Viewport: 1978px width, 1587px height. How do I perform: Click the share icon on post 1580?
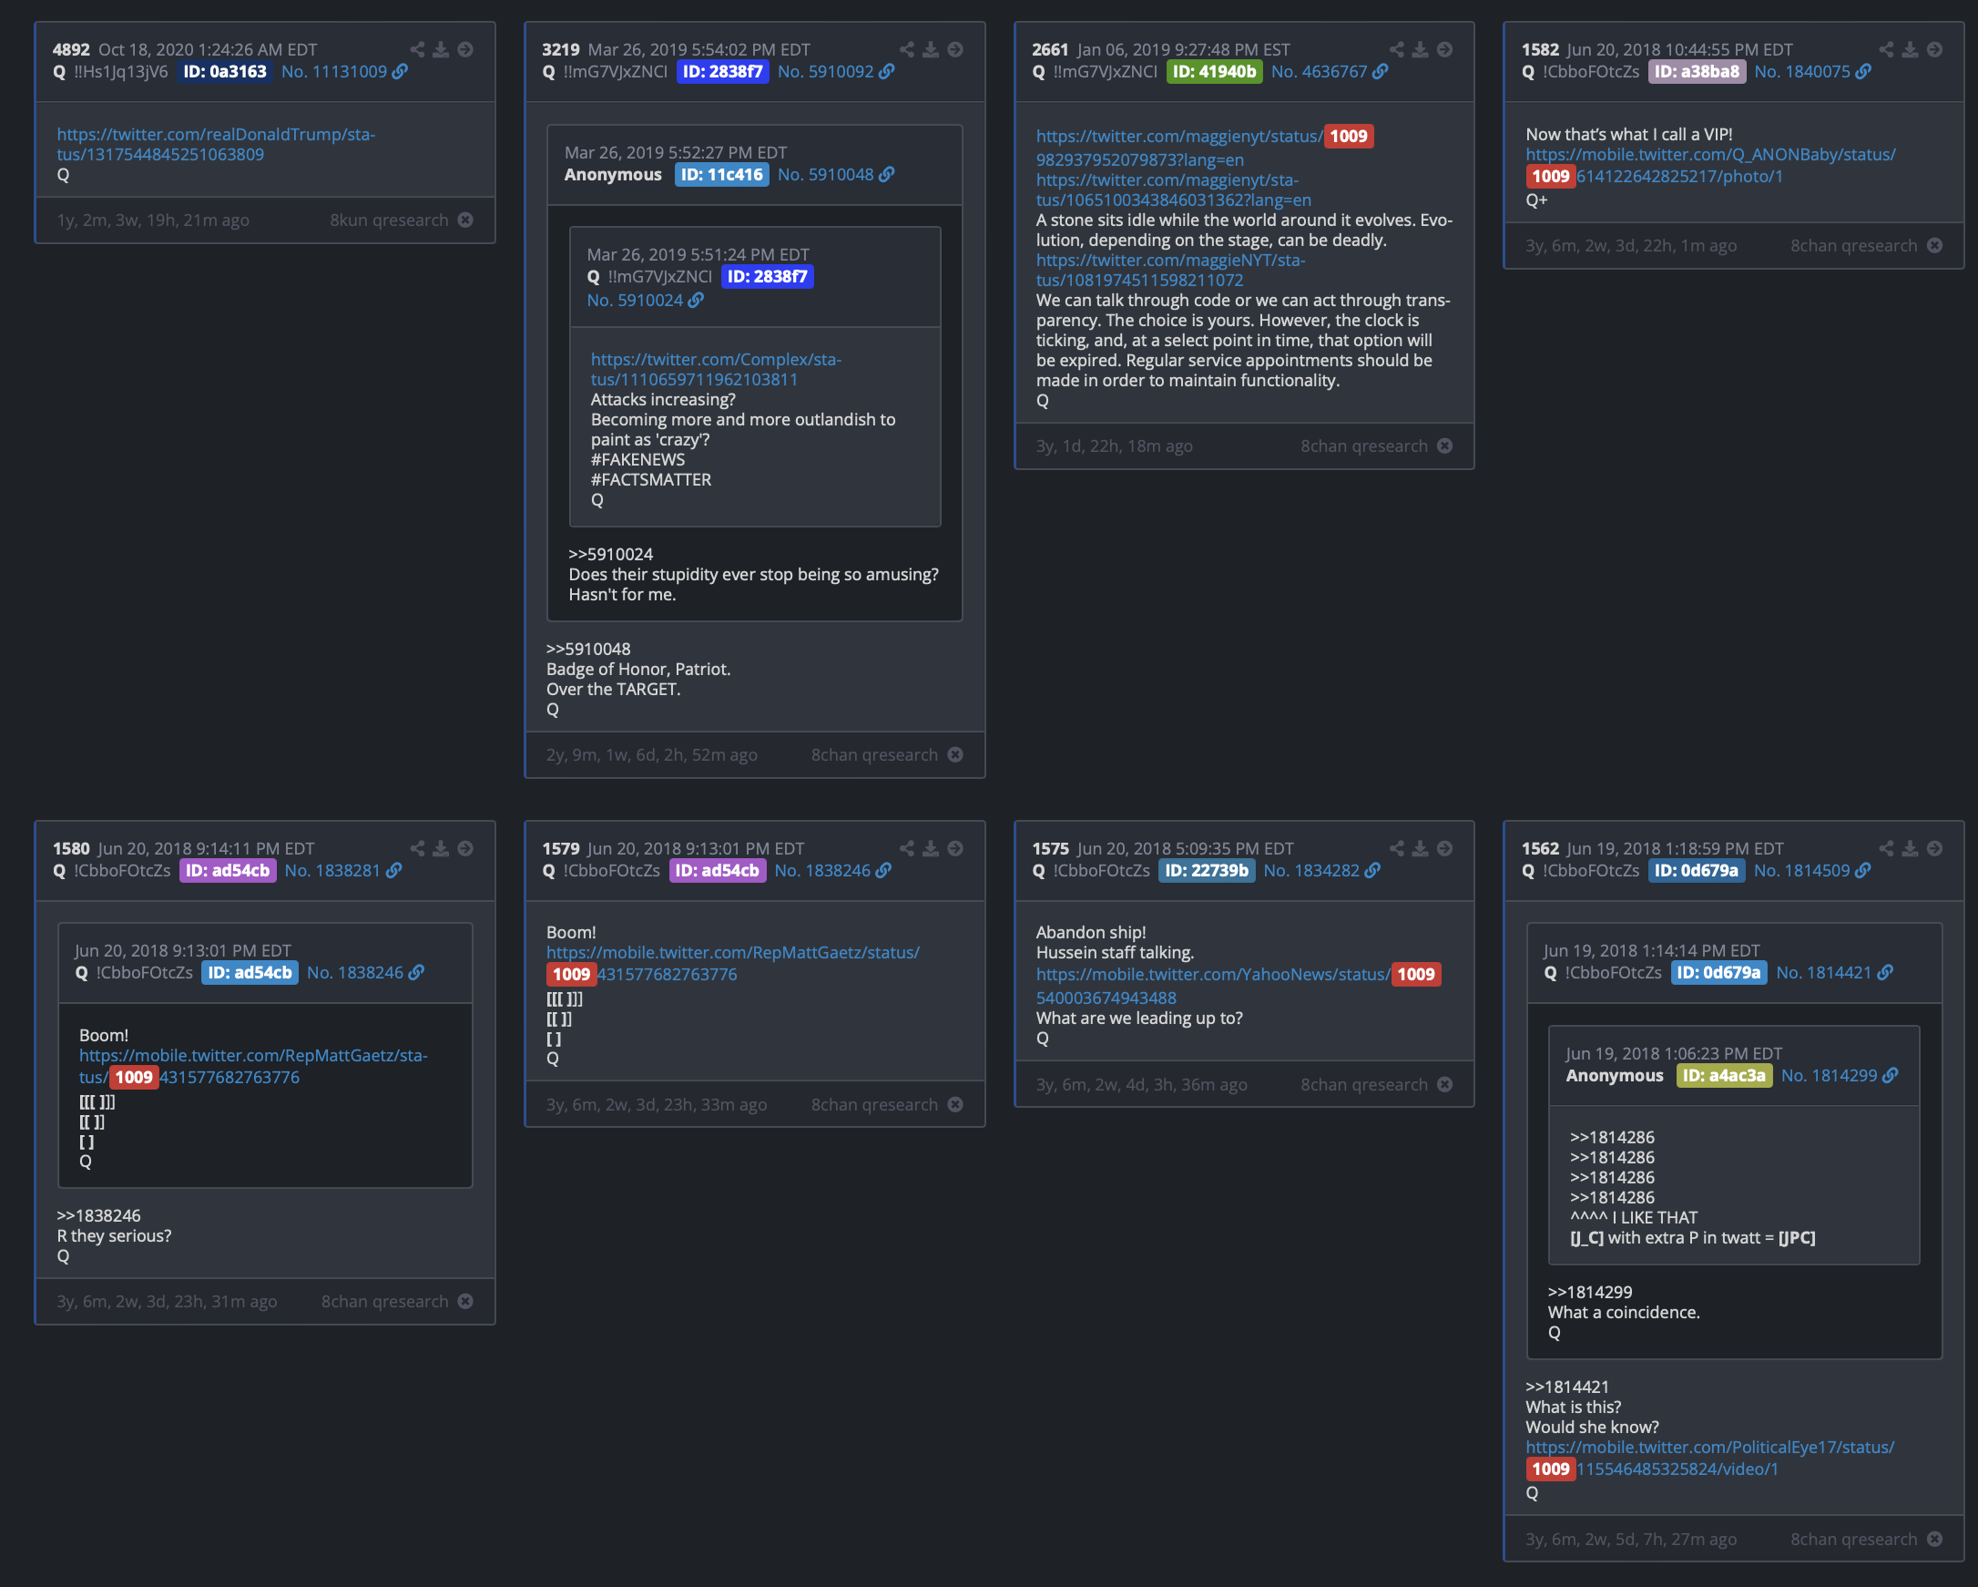click(417, 848)
